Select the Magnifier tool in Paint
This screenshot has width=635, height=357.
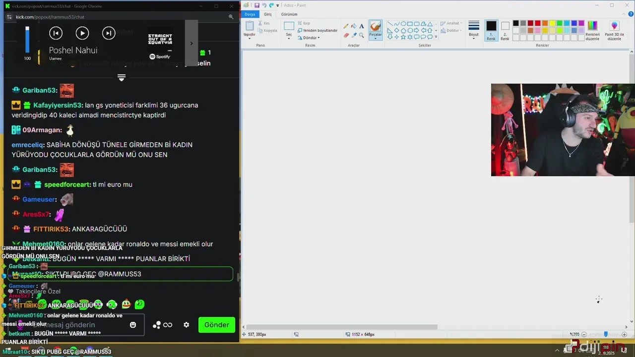pos(361,35)
